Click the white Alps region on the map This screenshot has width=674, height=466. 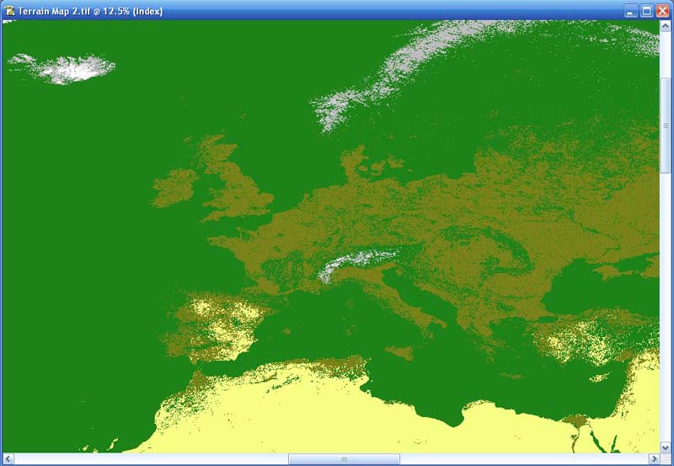(358, 262)
